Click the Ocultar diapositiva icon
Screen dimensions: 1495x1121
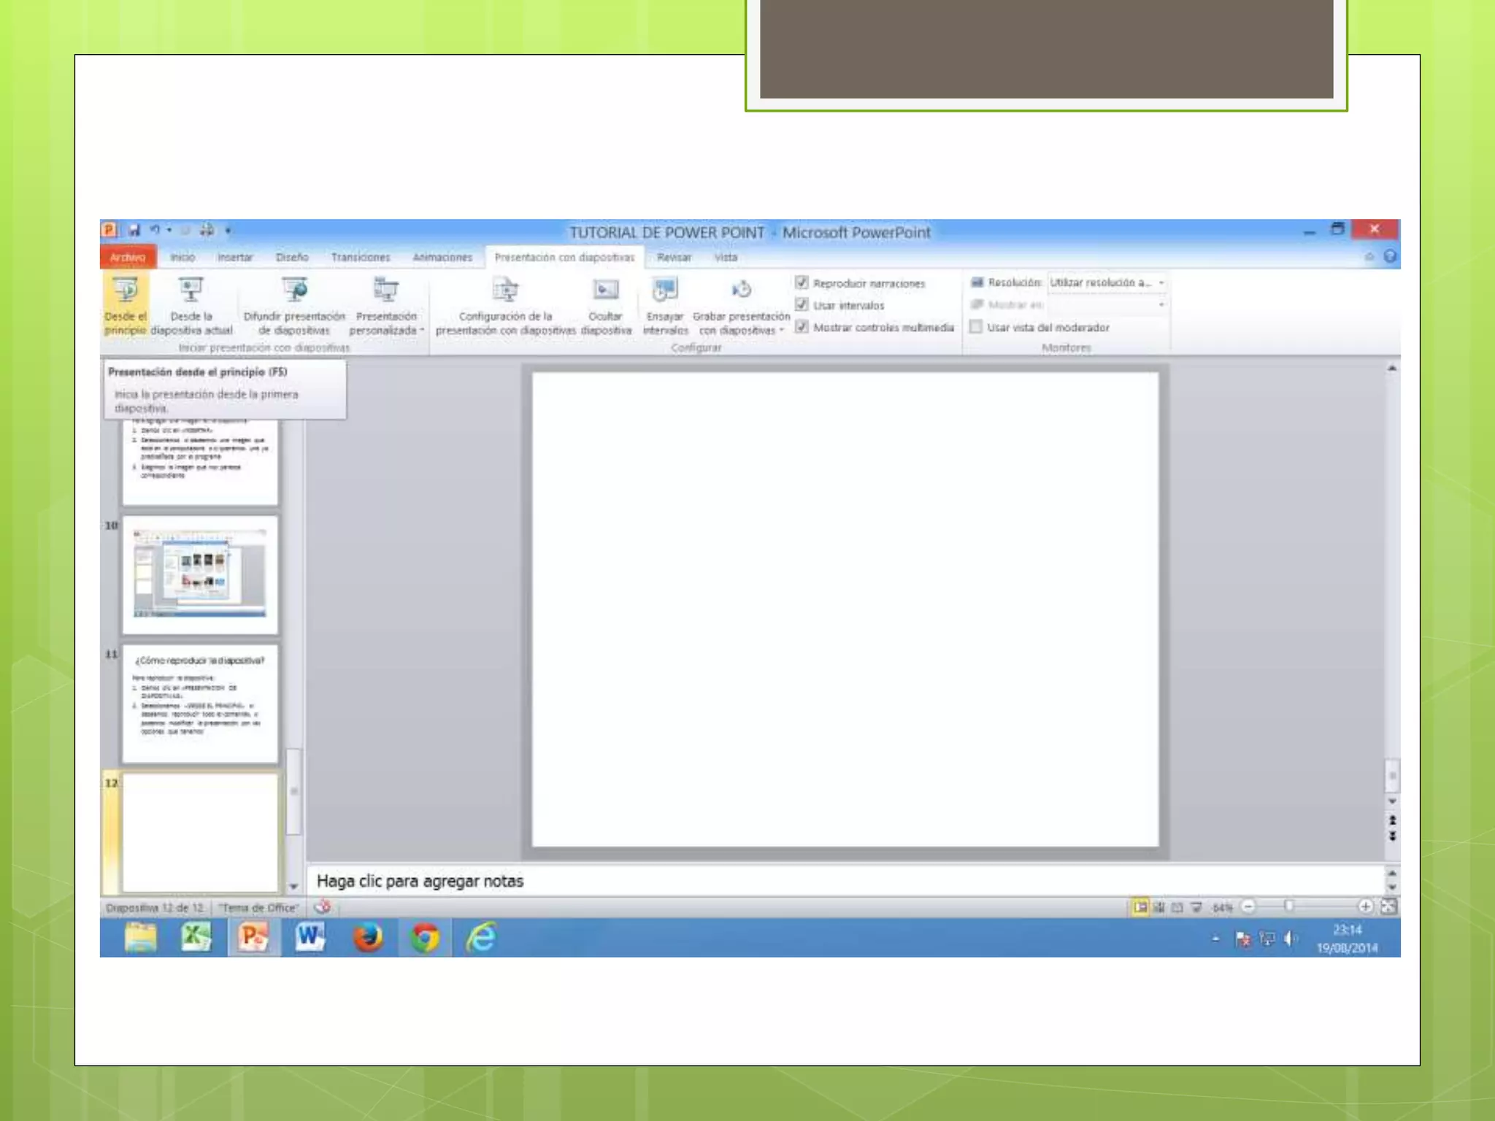(x=605, y=290)
